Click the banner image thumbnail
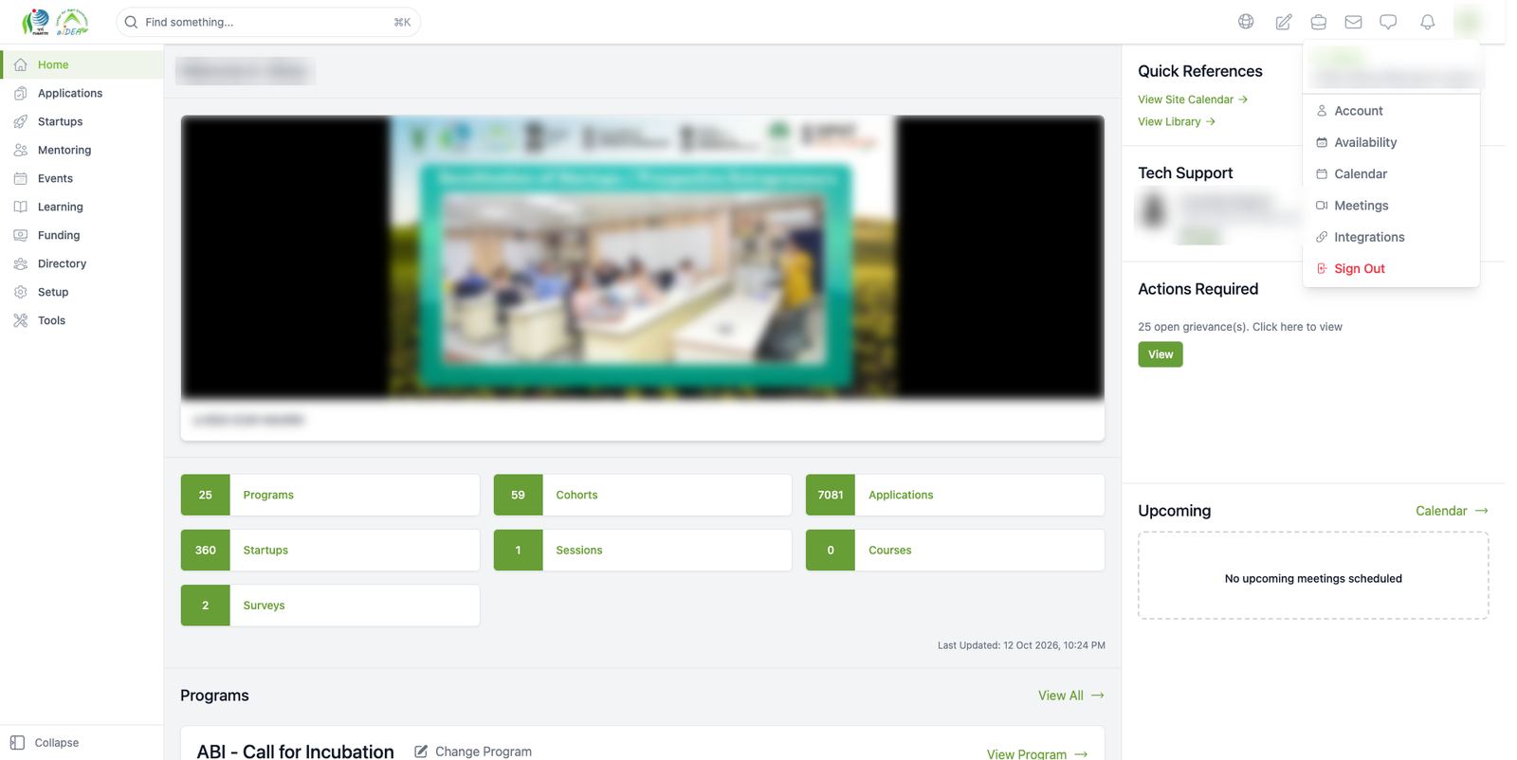Viewport: 1517px width, 760px height. 643,256
